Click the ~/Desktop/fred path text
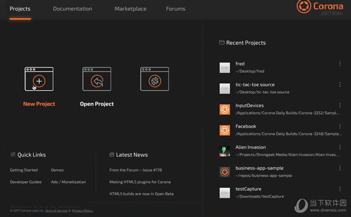351x217 pixels. pos(250,71)
